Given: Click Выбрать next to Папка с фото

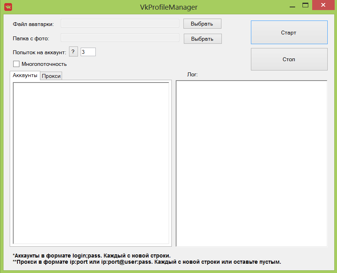Looking at the screenshot, I should (x=203, y=39).
